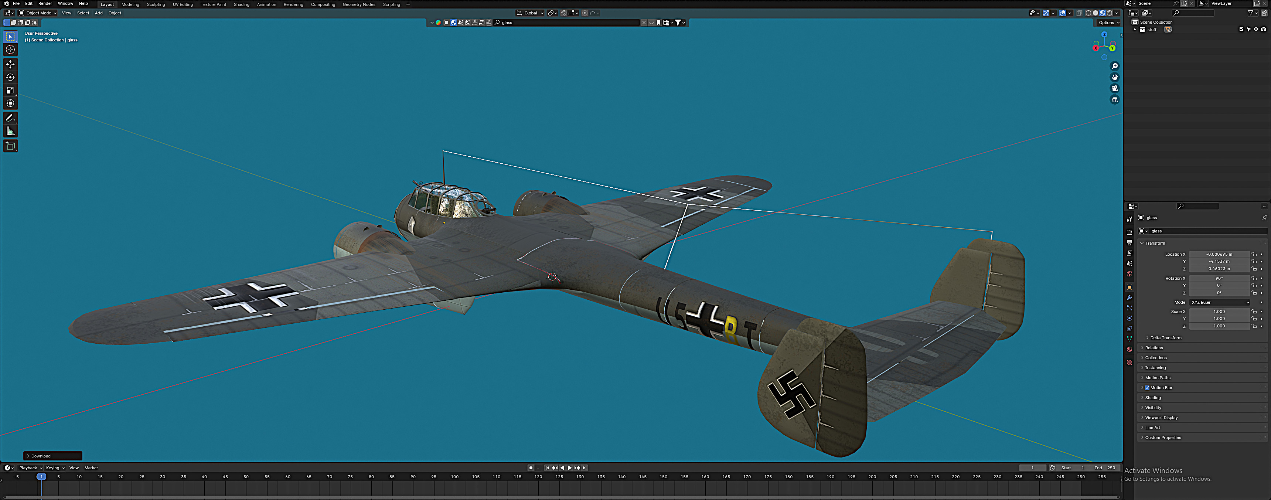This screenshot has width=1271, height=500.
Task: Activate the Rotate tool
Action: pyautogui.click(x=10, y=77)
